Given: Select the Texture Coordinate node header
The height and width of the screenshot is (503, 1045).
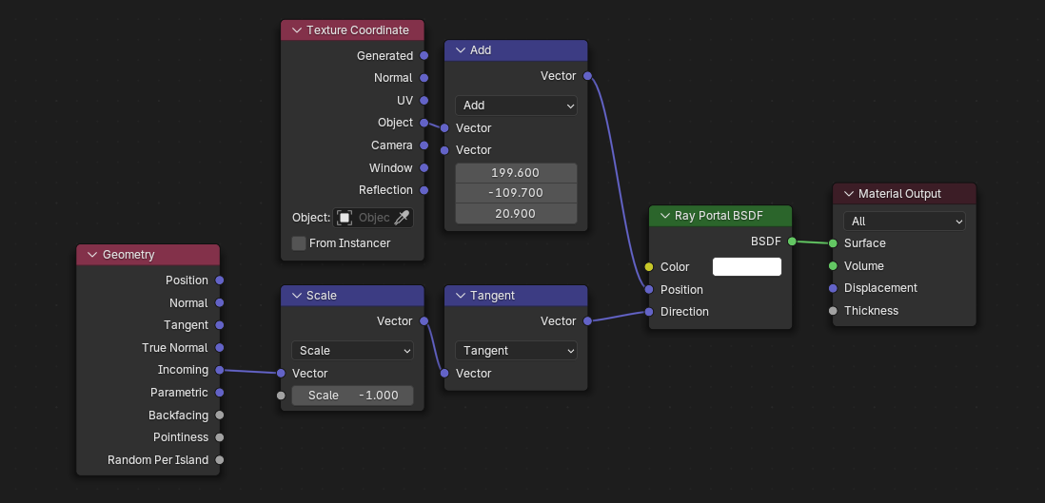Looking at the screenshot, I should [x=358, y=30].
